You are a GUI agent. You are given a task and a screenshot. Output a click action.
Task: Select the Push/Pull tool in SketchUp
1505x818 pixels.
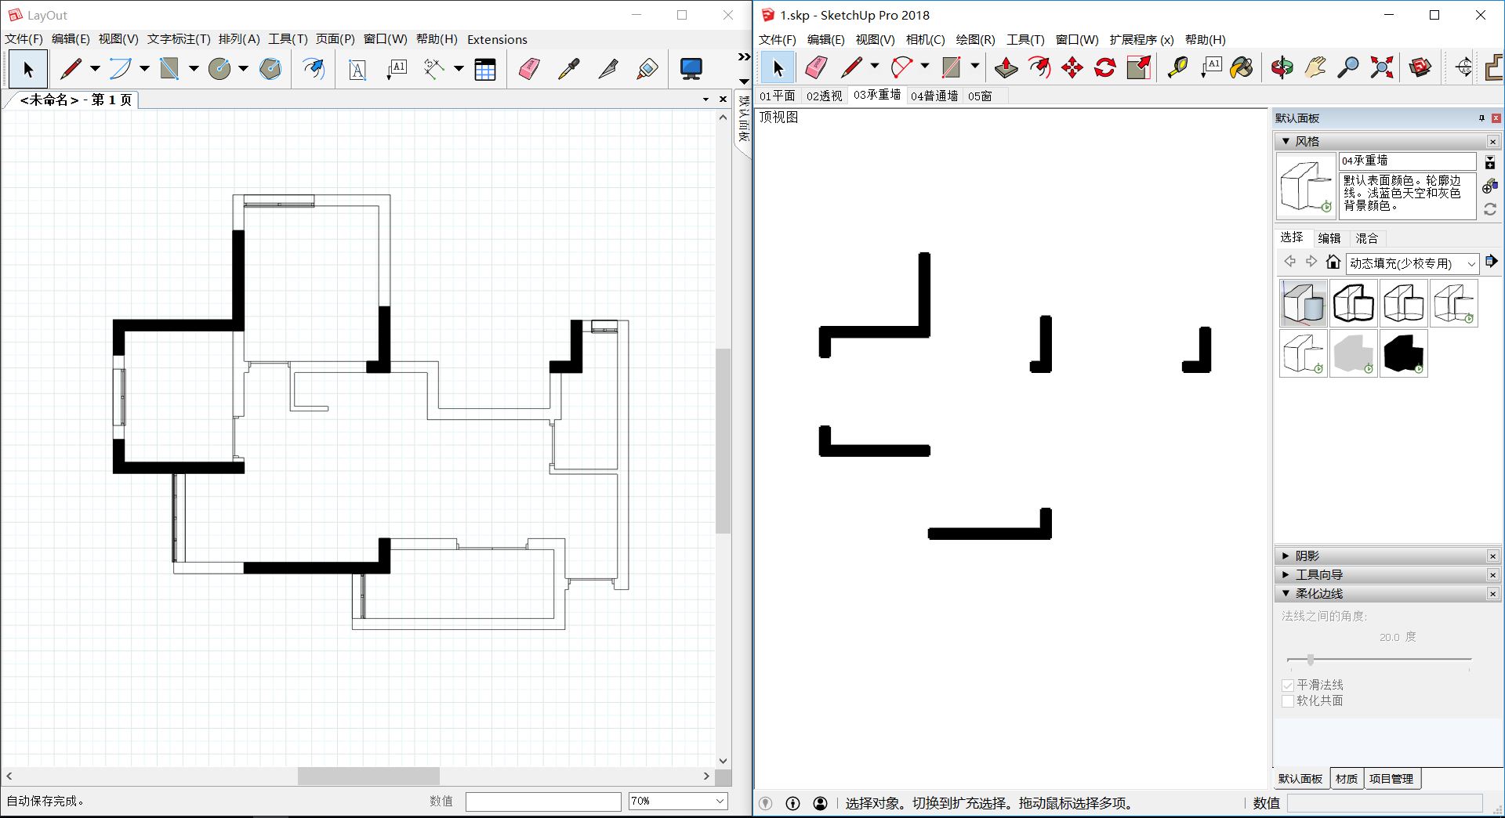pos(1006,68)
